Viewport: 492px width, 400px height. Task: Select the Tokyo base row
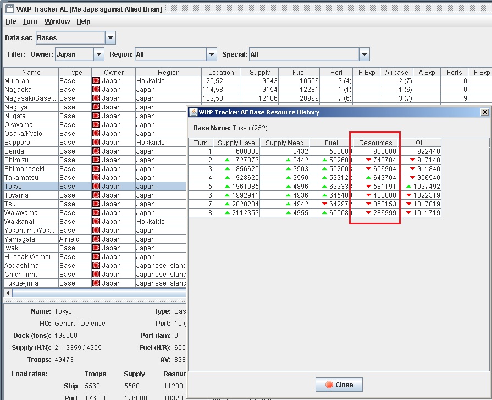pos(95,186)
